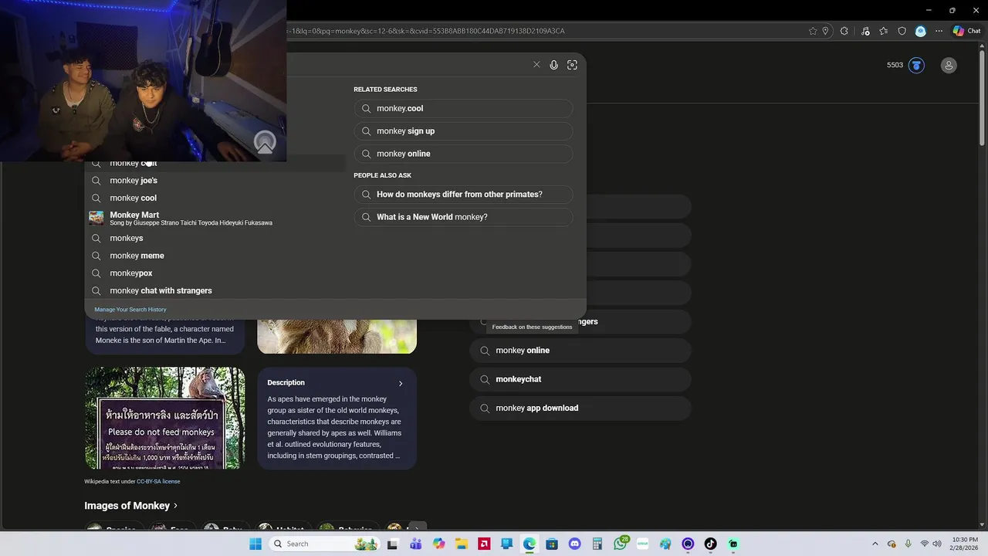Open File Explorer from taskbar
Viewport: 988px width, 556px height.
pyautogui.click(x=462, y=544)
